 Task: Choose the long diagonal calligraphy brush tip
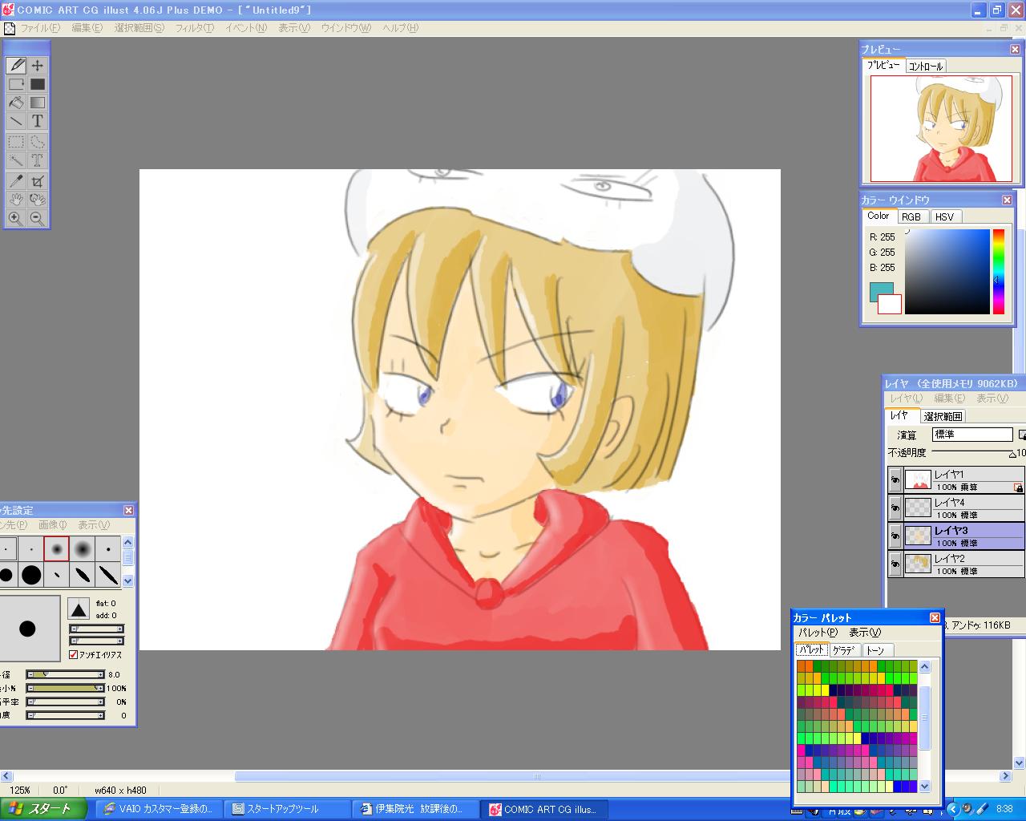point(108,575)
